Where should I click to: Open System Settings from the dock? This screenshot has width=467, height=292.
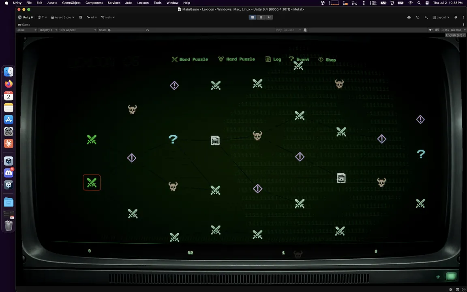point(9,131)
